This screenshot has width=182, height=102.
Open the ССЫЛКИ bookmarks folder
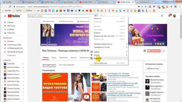tap(7, 11)
